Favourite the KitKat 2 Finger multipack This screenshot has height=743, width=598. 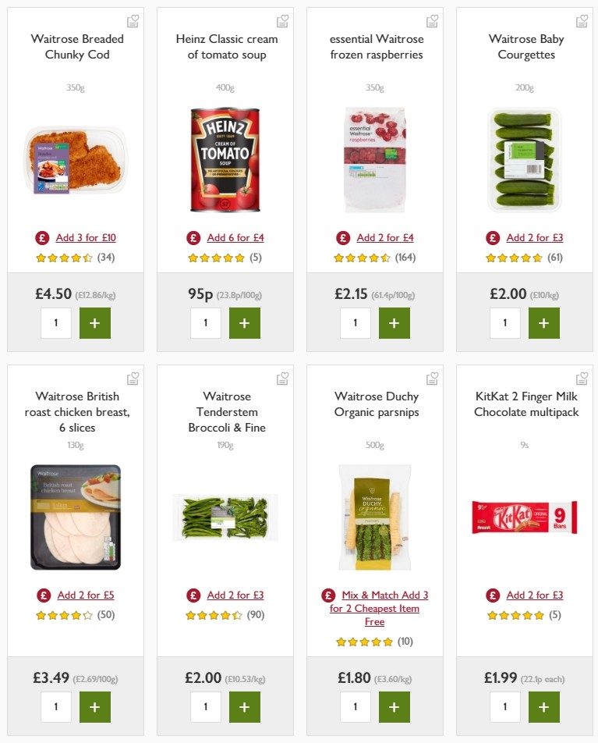(582, 379)
